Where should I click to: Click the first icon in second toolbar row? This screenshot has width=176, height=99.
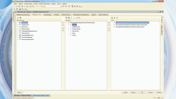(x=14, y=9)
